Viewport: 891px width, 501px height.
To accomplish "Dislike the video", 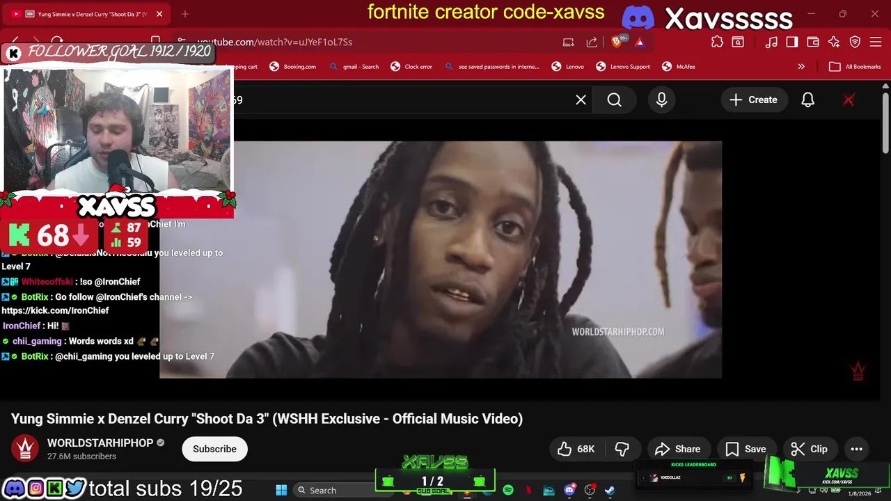I will tap(622, 449).
